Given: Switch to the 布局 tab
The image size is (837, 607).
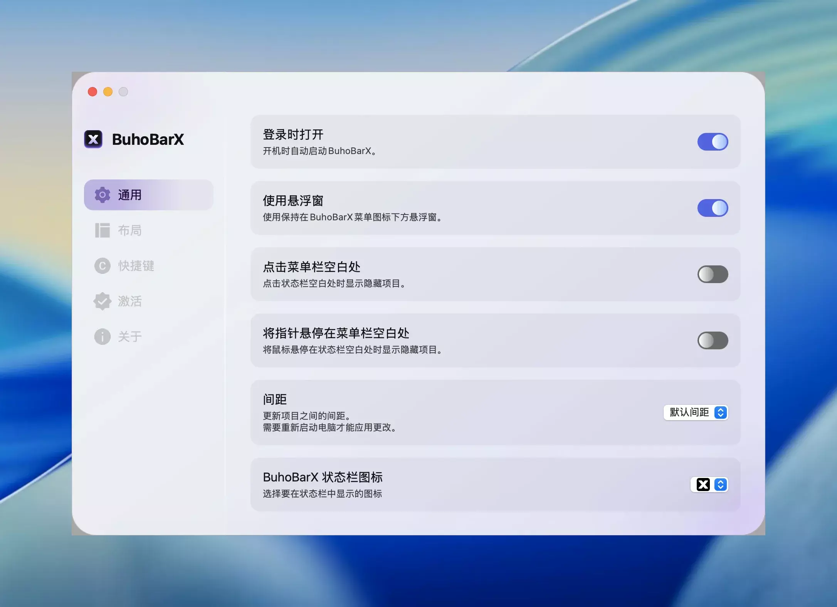Looking at the screenshot, I should click(129, 230).
